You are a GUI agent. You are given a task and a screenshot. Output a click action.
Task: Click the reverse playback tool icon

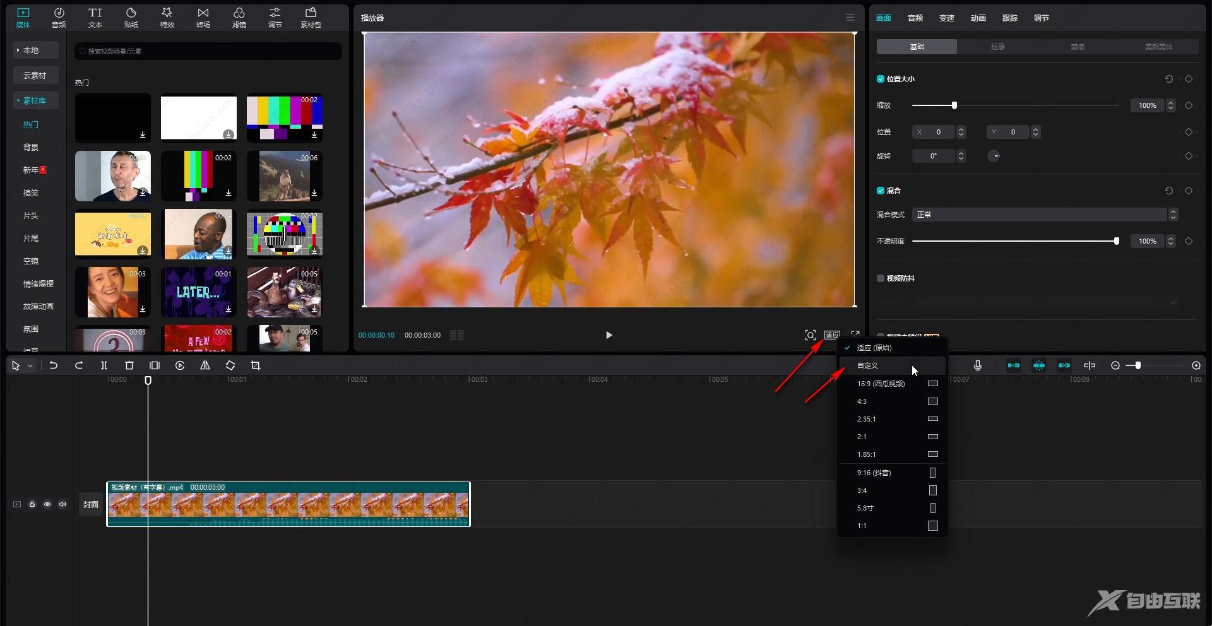(x=180, y=365)
